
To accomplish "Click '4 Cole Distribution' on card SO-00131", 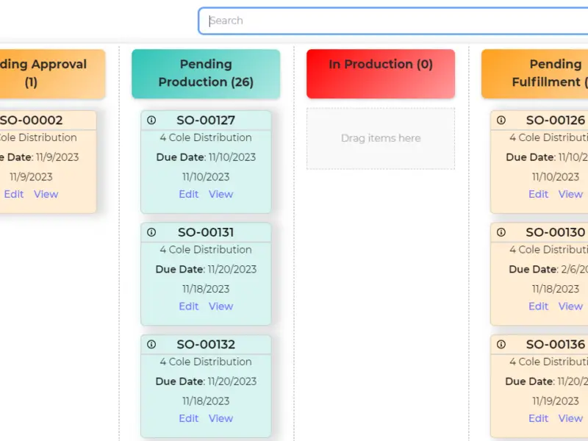I will 206,250.
